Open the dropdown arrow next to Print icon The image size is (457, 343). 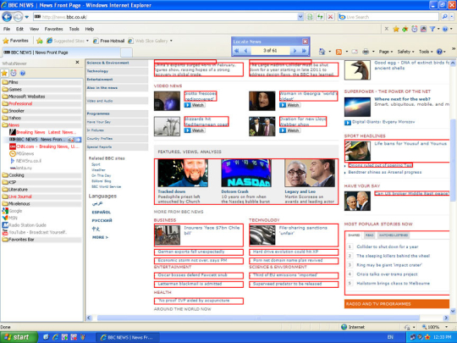pos(373,52)
